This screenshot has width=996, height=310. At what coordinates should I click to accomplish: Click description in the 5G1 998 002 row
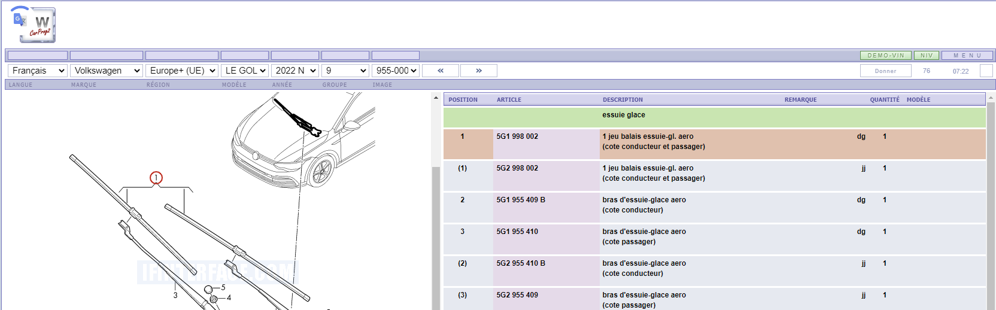(654, 141)
